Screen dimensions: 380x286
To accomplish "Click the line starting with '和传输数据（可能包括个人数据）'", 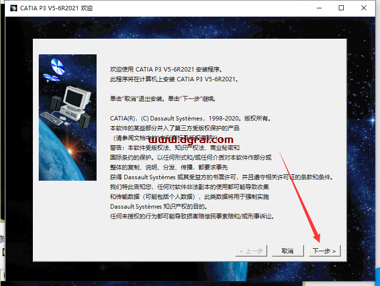I will coord(190,197).
